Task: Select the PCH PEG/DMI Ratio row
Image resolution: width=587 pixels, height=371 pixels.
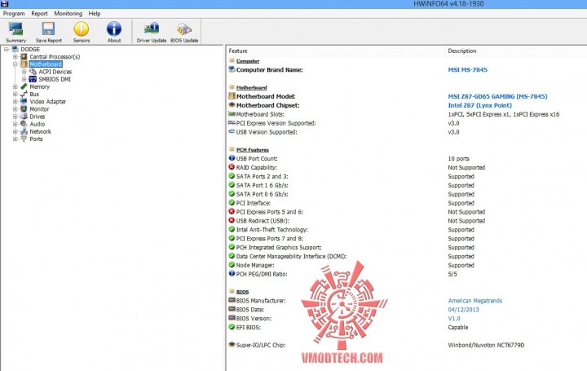Action: click(407, 274)
